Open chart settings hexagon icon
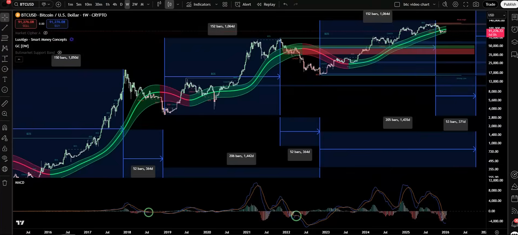 [x=455, y=4]
